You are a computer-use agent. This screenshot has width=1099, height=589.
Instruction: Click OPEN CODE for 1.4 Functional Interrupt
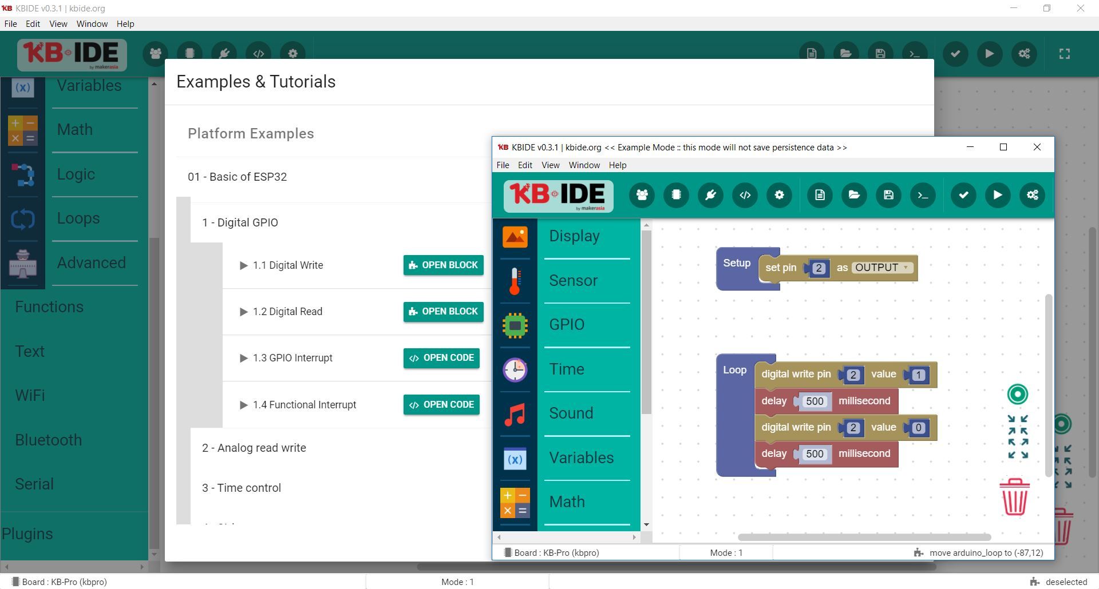pos(441,405)
